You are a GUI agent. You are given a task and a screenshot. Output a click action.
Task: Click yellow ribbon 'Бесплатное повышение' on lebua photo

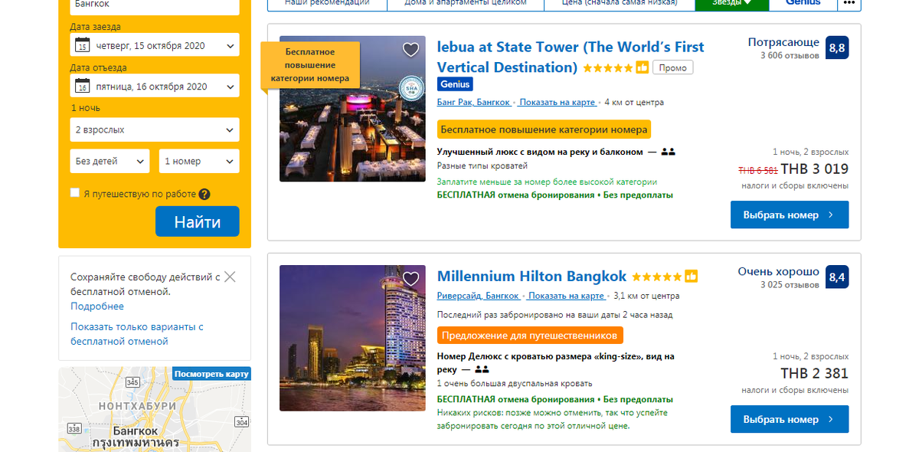[x=310, y=65]
